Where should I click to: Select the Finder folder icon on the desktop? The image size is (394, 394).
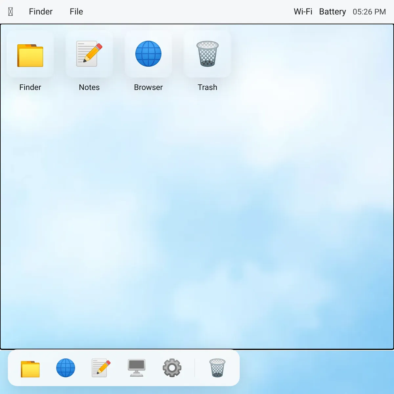(30, 54)
